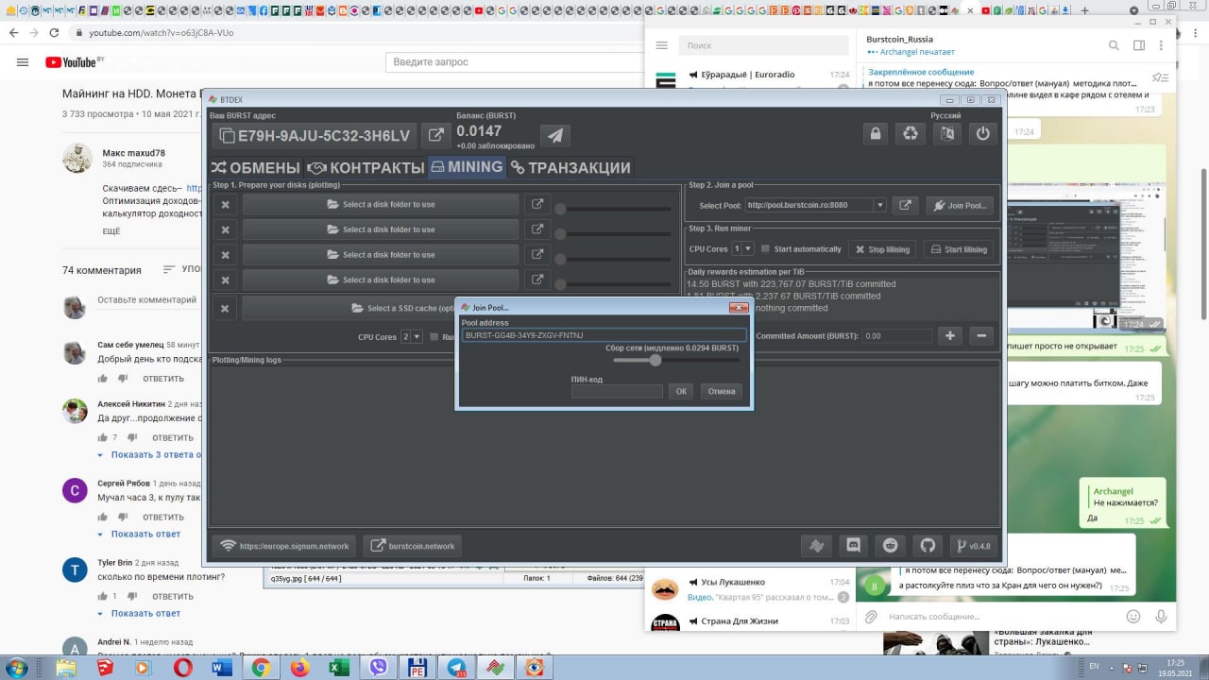This screenshot has width=1209, height=680.
Task: Click the third disk plot size slider
Action: (x=614, y=259)
